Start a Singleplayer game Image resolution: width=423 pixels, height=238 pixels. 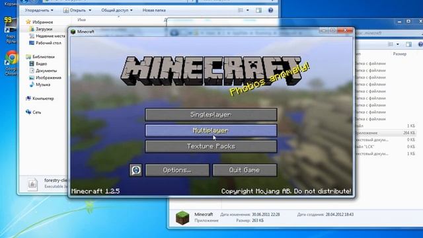[x=211, y=114]
